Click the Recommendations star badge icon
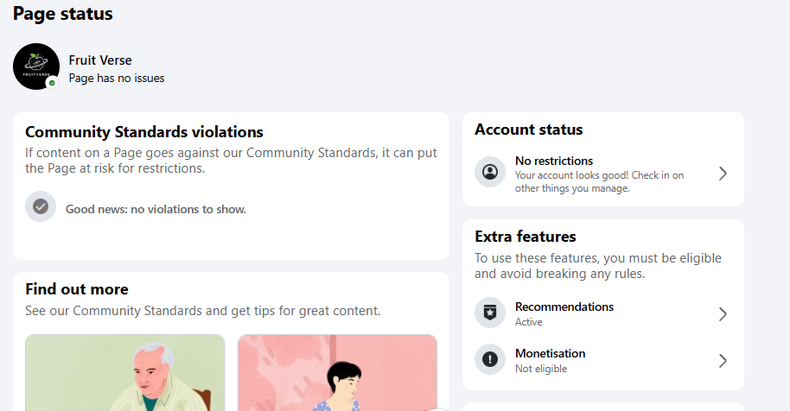790x411 pixels. [x=490, y=313]
